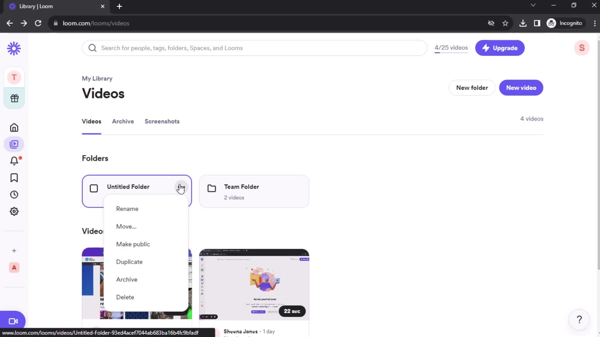
Task: Select Rename from context menu
Action: [127, 209]
